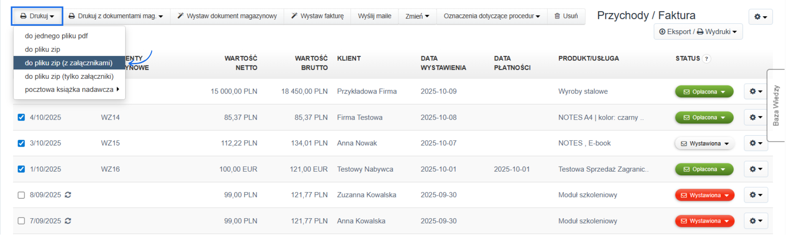Uncheck invoice 1/10/2025 checkbox
Screen dimensions: 786x237
point(21,169)
